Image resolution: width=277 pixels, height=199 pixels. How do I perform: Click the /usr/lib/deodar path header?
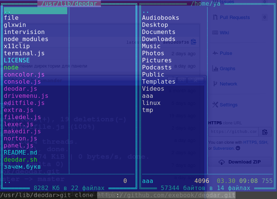point(69,3)
